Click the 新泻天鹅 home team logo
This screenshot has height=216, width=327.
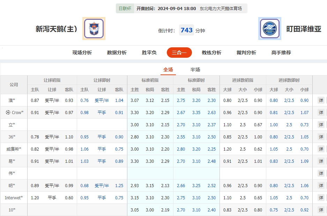pos(93,28)
